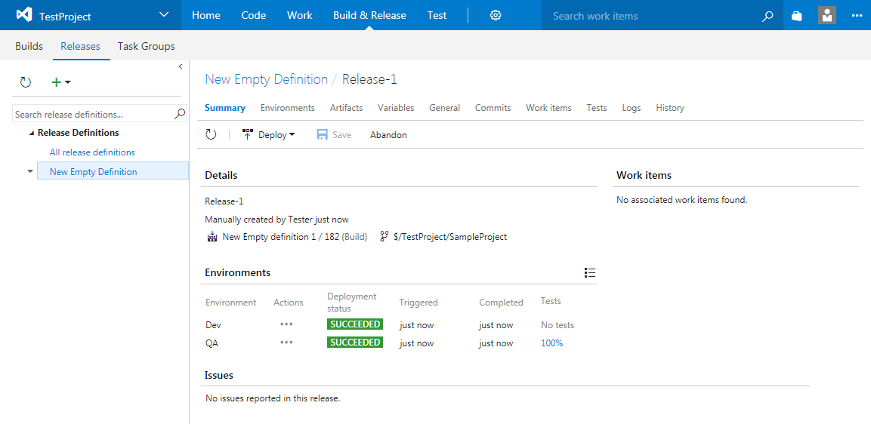Screen dimensions: 871x424
Task: Open the 100% tests link for QA
Action: click(x=551, y=343)
